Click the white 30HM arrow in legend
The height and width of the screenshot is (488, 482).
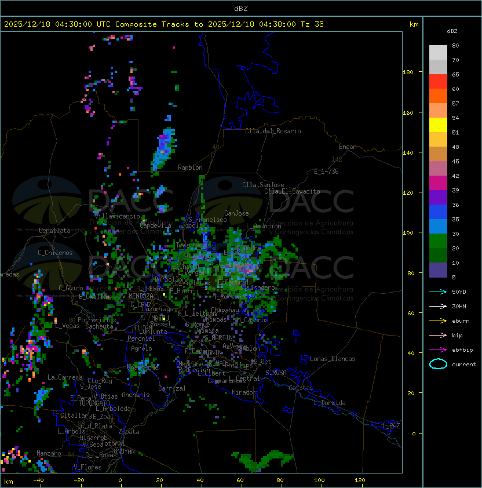point(438,306)
